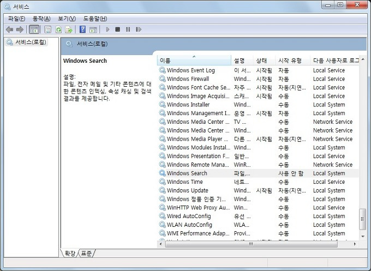Image resolution: width=371 pixels, height=271 pixels.
Task: Click the Export List toolbar icon
Action: (x=69, y=29)
